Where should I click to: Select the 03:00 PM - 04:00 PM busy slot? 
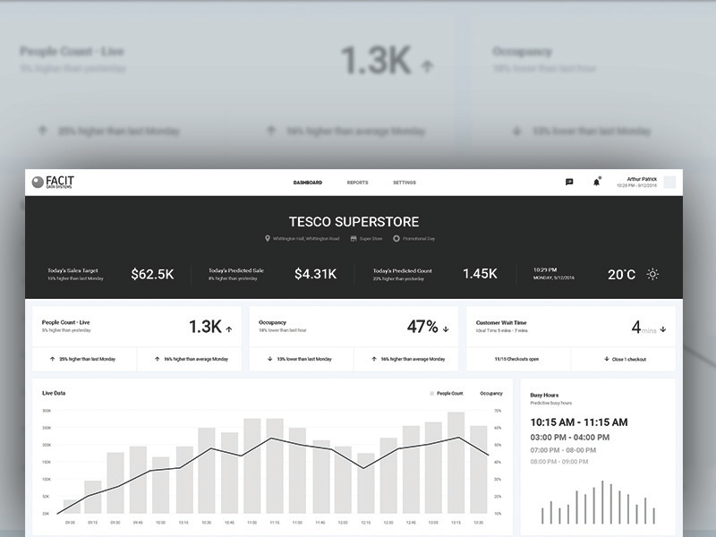click(570, 438)
